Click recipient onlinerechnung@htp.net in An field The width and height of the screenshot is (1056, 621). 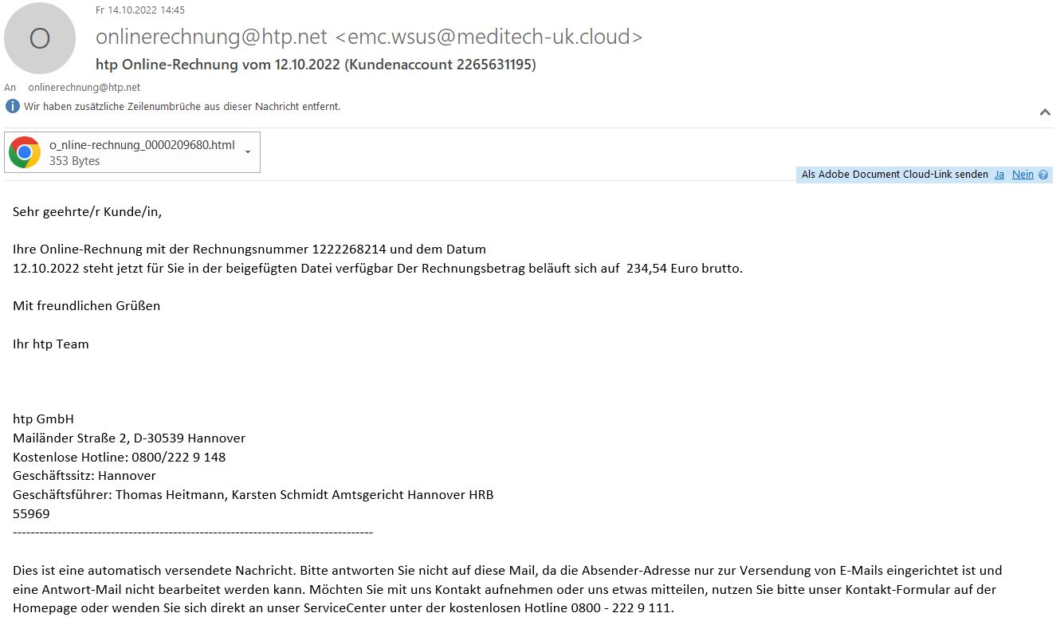[x=84, y=88]
